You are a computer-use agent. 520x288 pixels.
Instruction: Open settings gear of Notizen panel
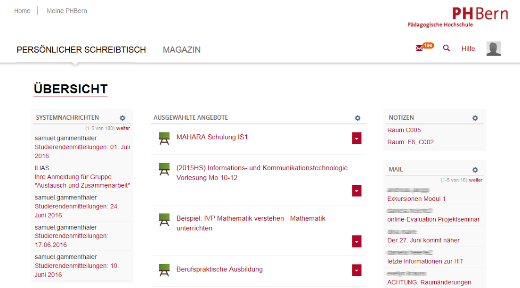[475, 118]
